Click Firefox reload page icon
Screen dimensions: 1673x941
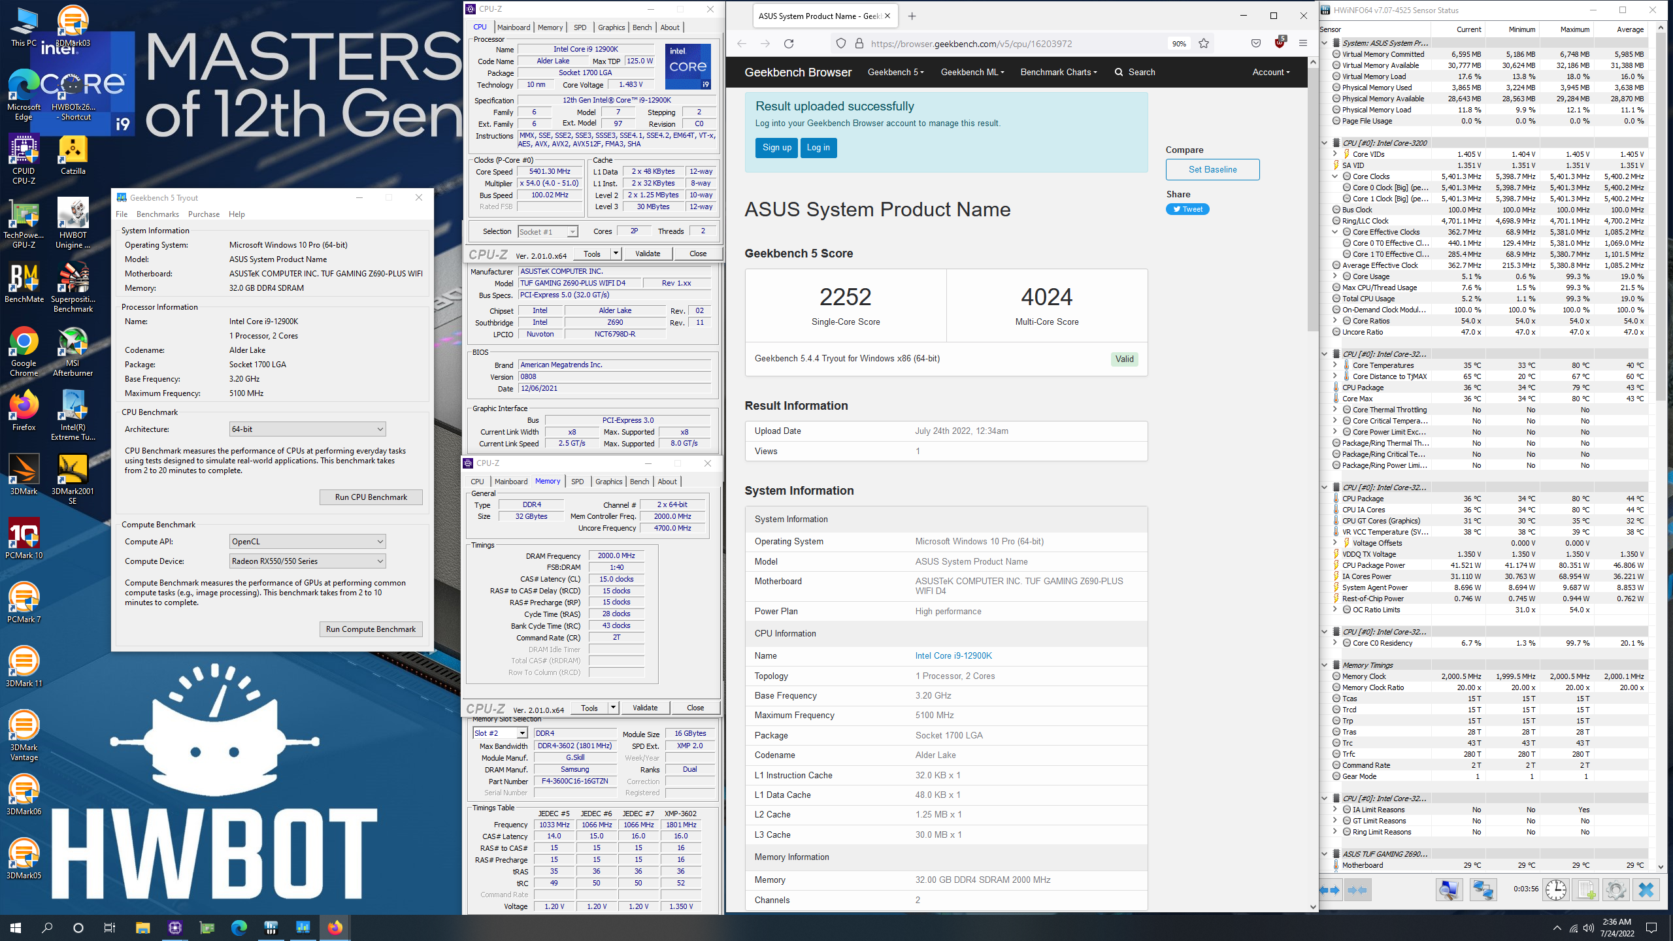tap(789, 44)
